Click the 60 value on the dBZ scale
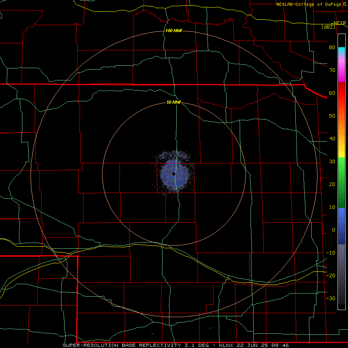This screenshot has width=348, height=348. pos(332,93)
